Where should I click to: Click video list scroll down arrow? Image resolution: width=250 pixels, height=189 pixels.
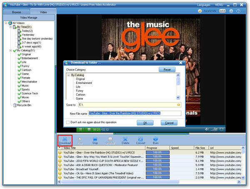243,177
